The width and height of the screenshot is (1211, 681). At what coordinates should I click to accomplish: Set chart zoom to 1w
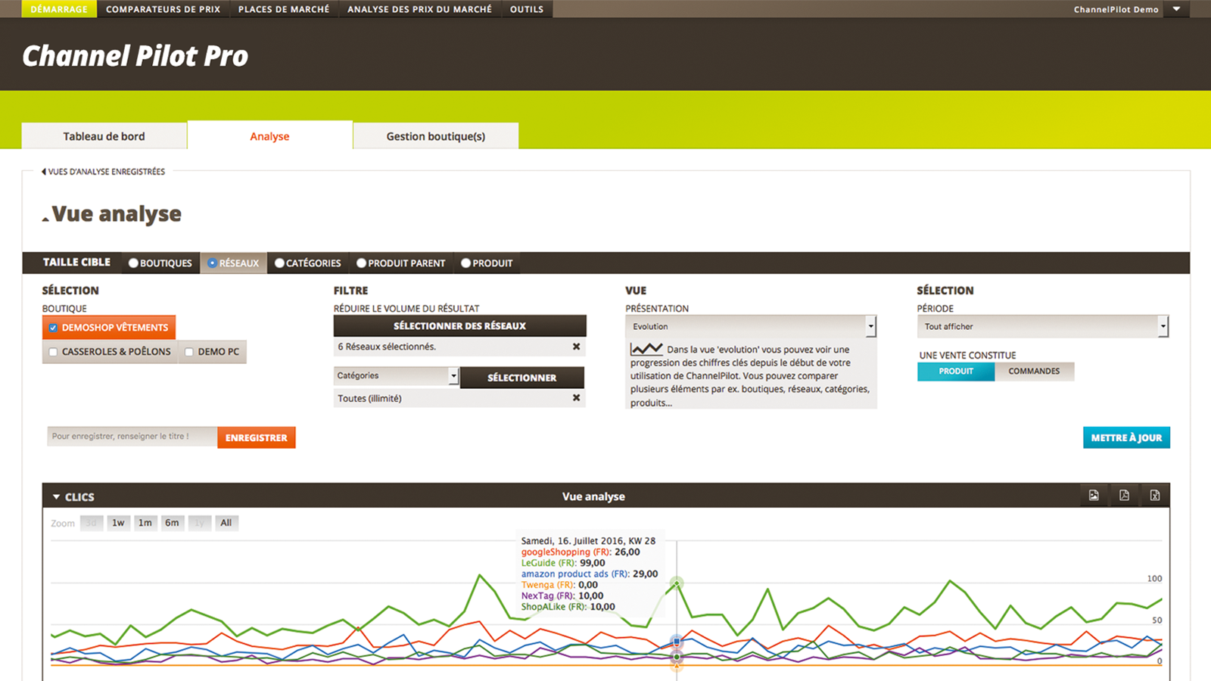click(x=118, y=523)
